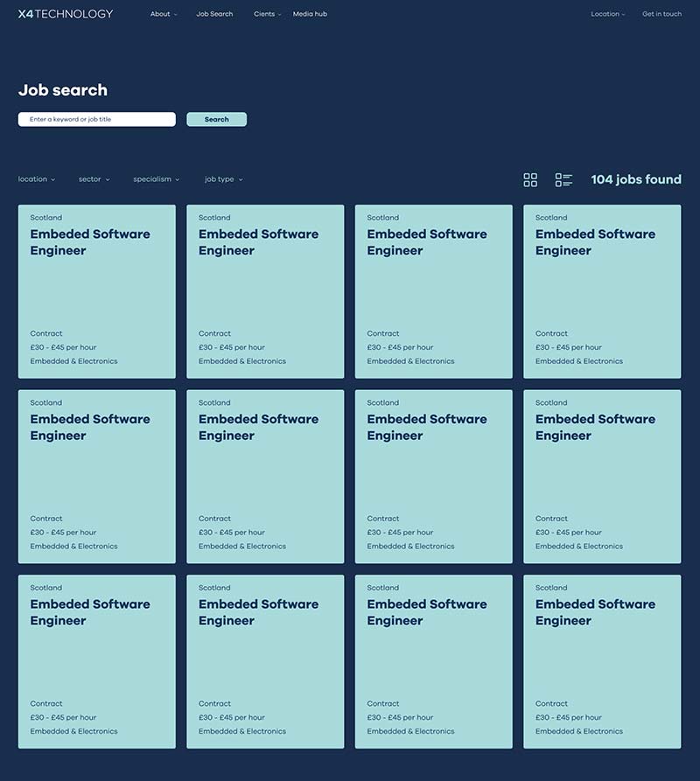Open the first job card in top row
This screenshot has height=781, width=700.
click(96, 291)
